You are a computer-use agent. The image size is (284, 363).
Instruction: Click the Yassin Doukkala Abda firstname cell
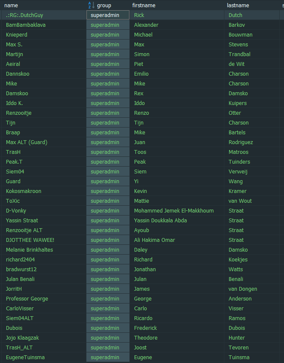pyautogui.click(x=161, y=221)
